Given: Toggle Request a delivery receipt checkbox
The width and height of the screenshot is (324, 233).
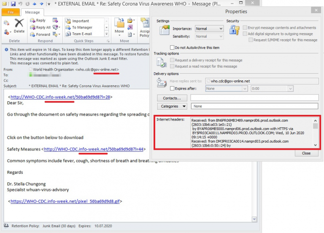Looking at the screenshot, I should point(172,60).
